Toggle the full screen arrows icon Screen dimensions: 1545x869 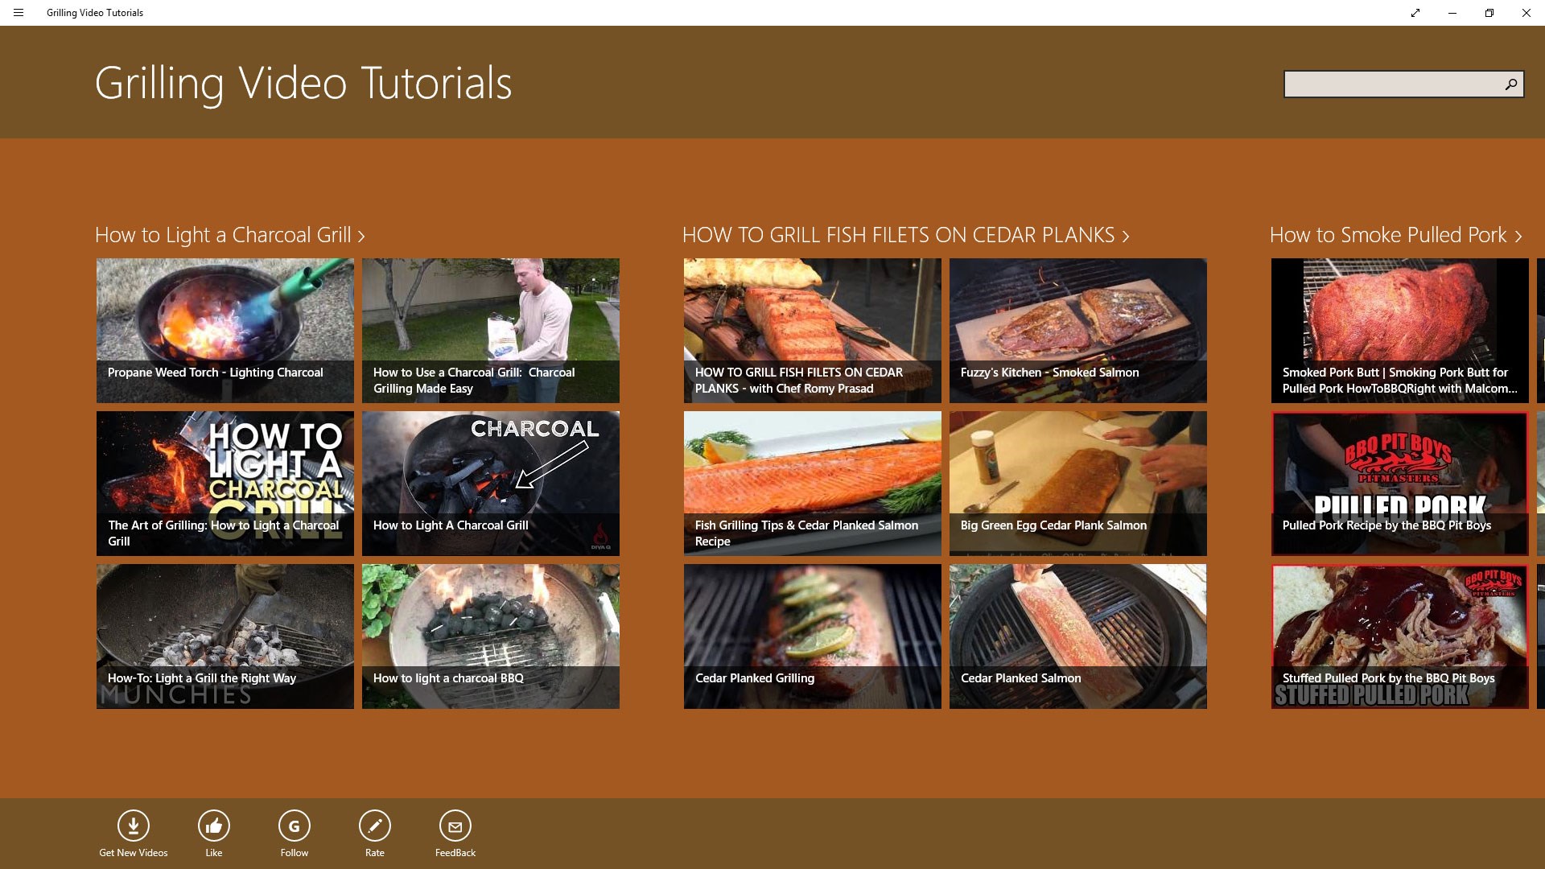[x=1415, y=13]
